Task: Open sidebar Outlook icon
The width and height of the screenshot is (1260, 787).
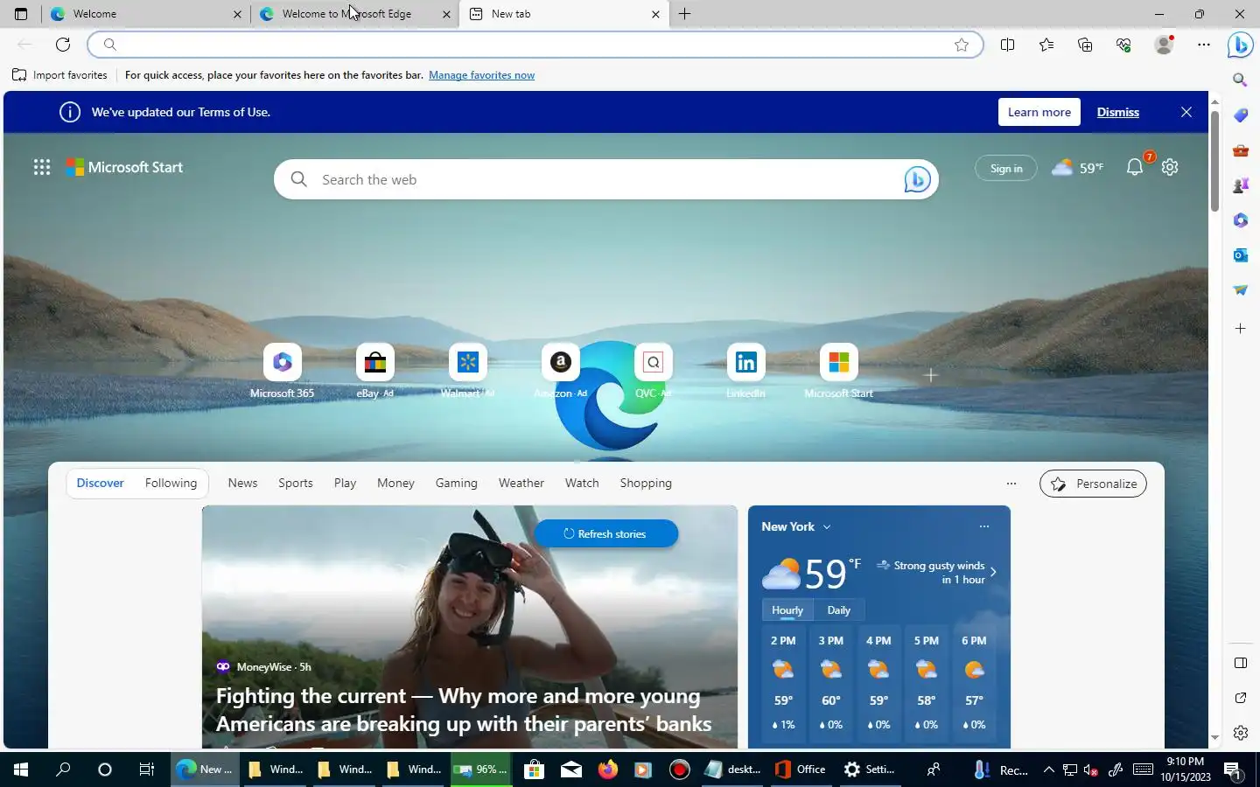Action: point(1240,255)
